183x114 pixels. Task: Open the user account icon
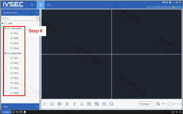click(x=167, y=2)
